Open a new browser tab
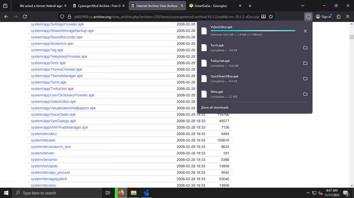 250,6
